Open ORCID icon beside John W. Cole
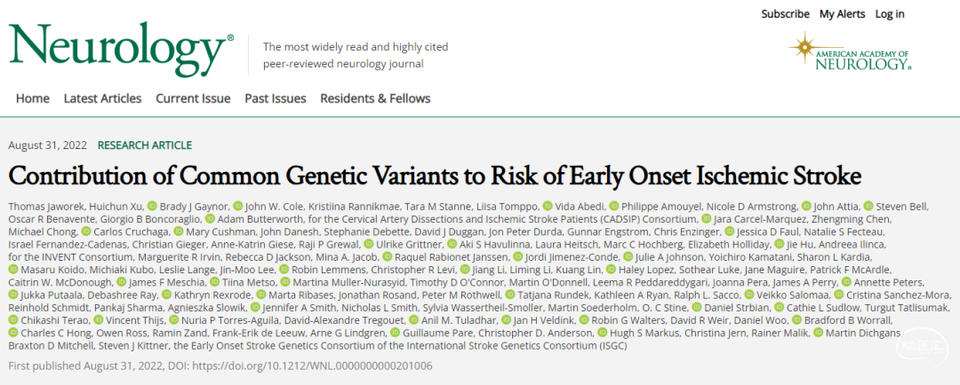The image size is (960, 385). [238, 206]
